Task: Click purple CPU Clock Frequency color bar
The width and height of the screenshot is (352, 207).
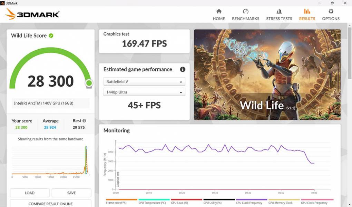Action: pos(252,199)
